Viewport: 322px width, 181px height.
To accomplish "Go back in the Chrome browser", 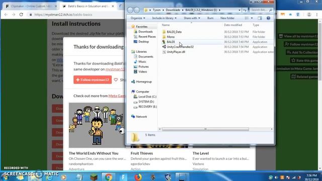I will (x=6, y=15).
